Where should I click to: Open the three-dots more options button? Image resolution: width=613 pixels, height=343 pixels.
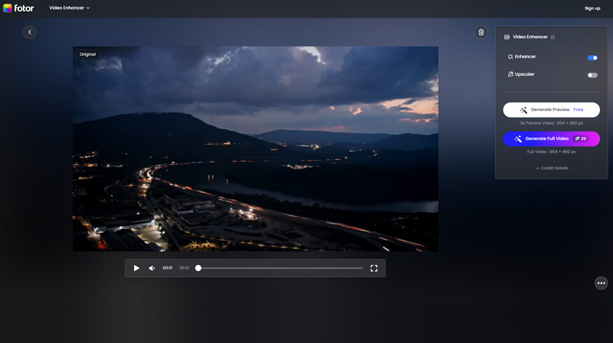pos(601,283)
